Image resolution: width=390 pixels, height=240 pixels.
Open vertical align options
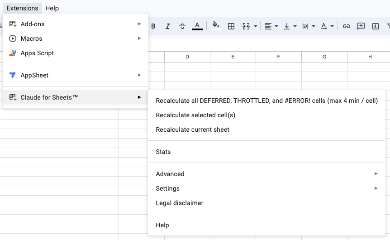(287, 26)
